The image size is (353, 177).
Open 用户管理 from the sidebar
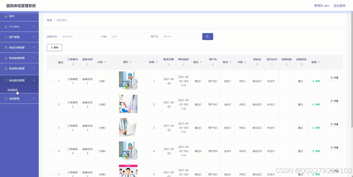point(14,37)
